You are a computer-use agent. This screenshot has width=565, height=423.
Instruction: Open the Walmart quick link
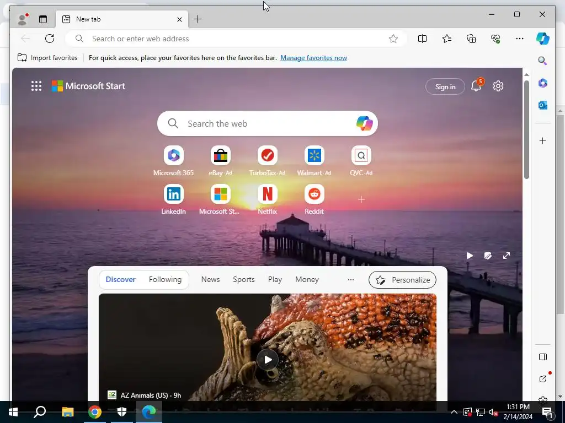click(x=314, y=161)
